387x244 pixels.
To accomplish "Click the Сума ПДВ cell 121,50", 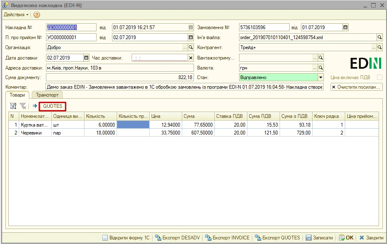I will (263, 133).
